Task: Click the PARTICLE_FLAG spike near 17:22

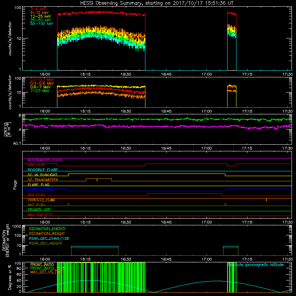Action: coord(266,200)
